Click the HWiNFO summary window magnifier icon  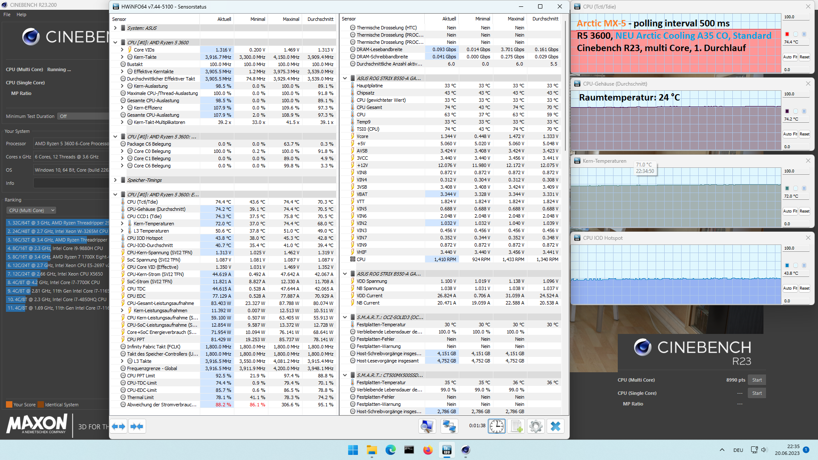coord(427,426)
